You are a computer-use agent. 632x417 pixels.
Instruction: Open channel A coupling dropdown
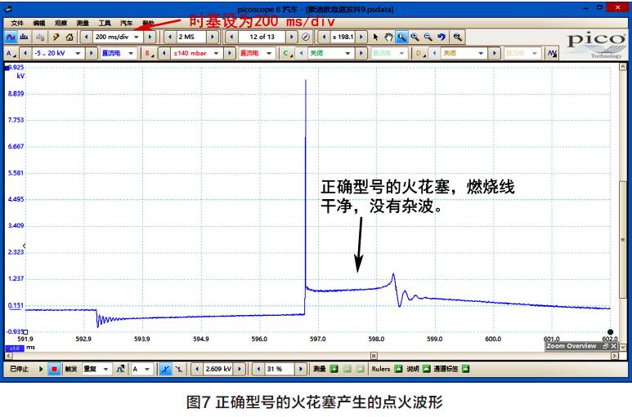131,53
